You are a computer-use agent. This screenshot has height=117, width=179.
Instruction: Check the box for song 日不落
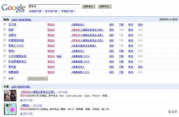[5, 25]
